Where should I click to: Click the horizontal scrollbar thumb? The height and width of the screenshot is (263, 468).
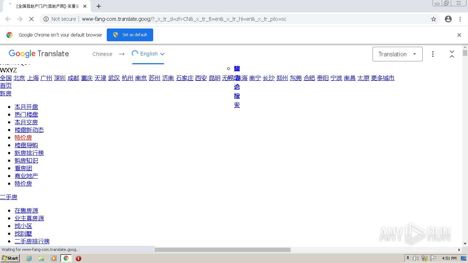coord(223,250)
